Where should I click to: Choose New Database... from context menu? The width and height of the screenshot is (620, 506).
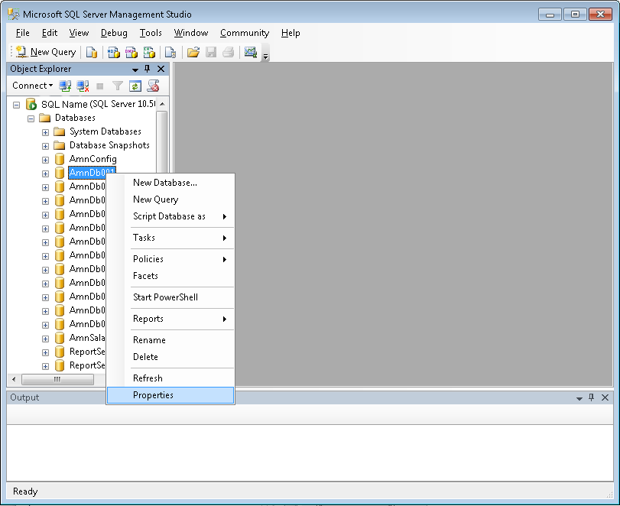coord(170,183)
